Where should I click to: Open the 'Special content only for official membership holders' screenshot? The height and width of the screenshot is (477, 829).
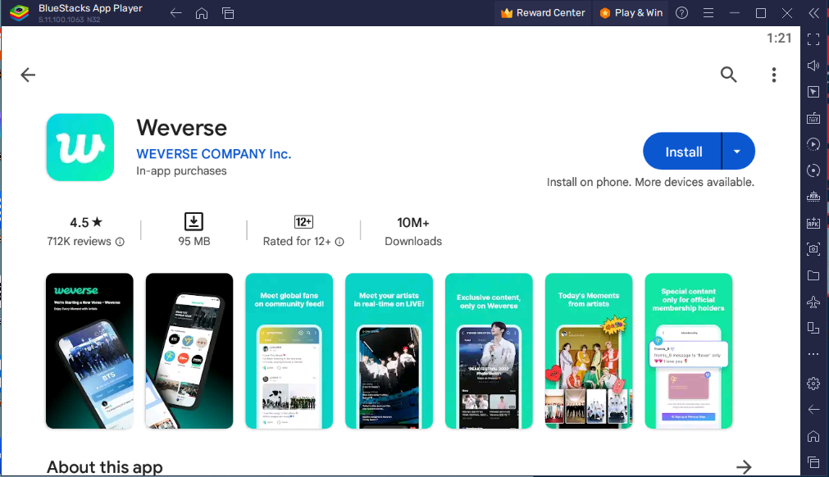[688, 351]
